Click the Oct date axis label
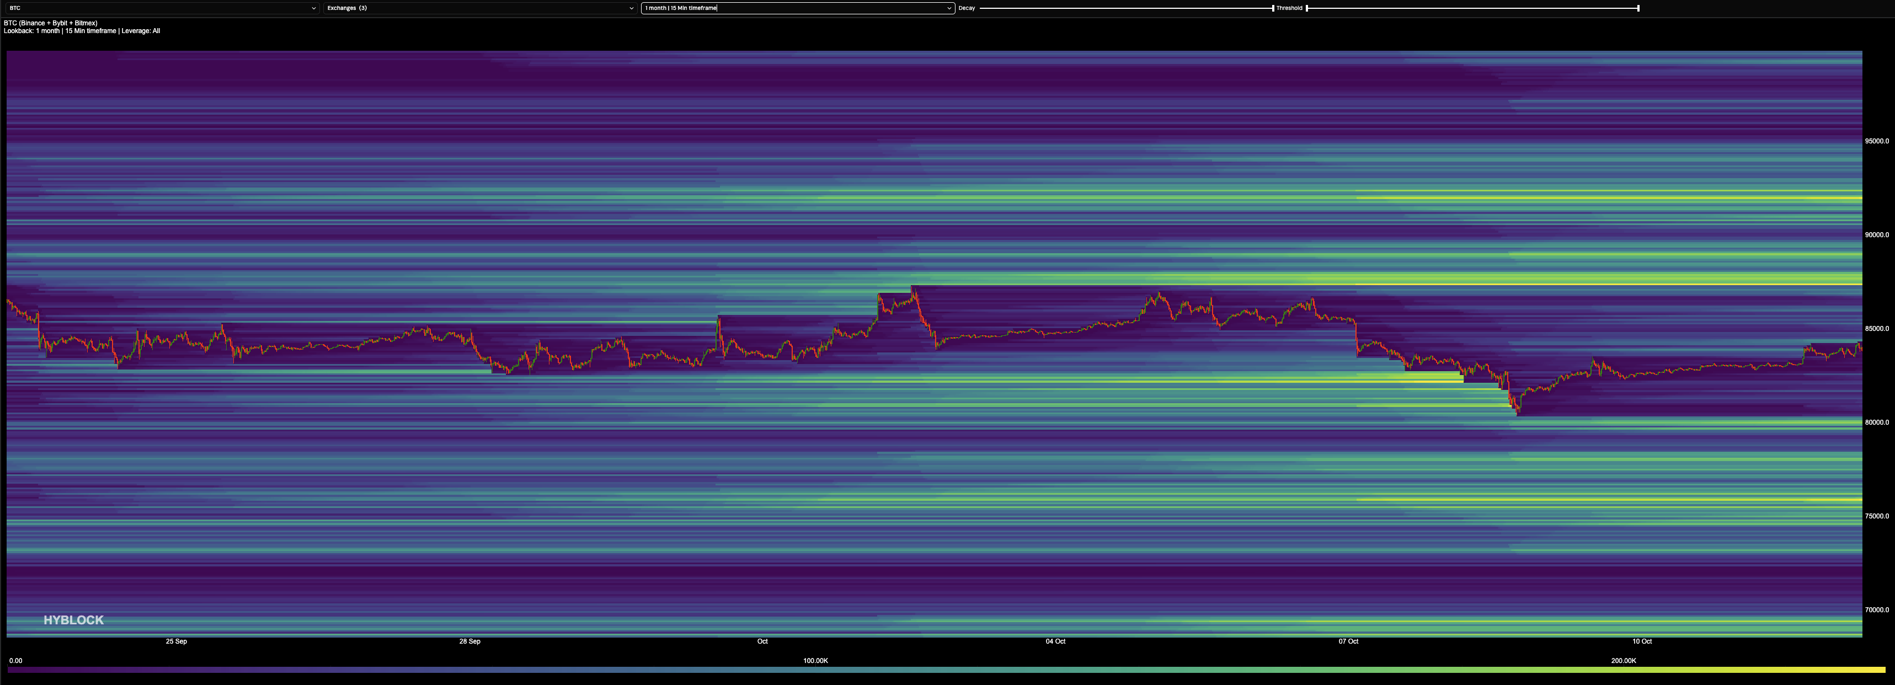This screenshot has width=1895, height=685. 763,641
